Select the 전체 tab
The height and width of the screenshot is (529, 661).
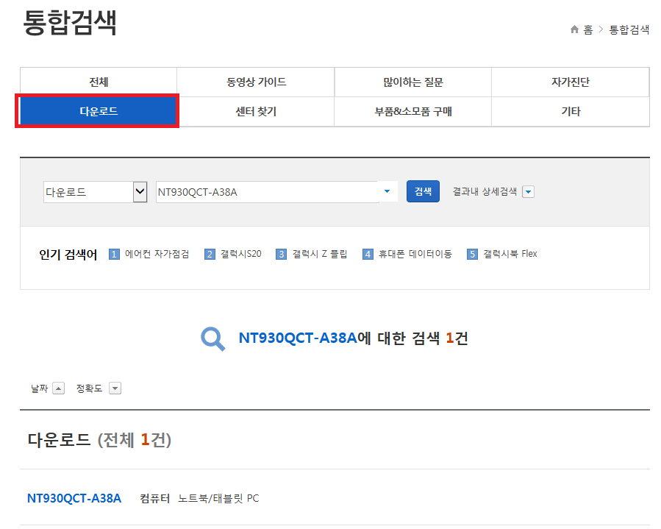99,82
